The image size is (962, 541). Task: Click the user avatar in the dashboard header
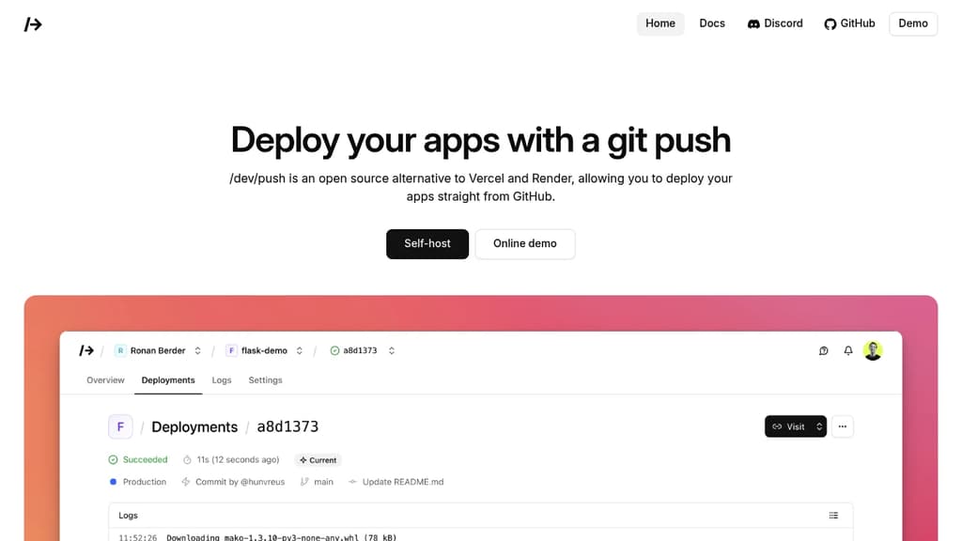point(873,349)
